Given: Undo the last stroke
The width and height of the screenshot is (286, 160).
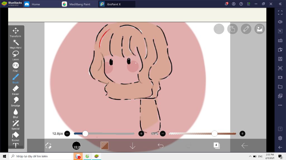Looking at the screenshot, I should click(161, 146).
